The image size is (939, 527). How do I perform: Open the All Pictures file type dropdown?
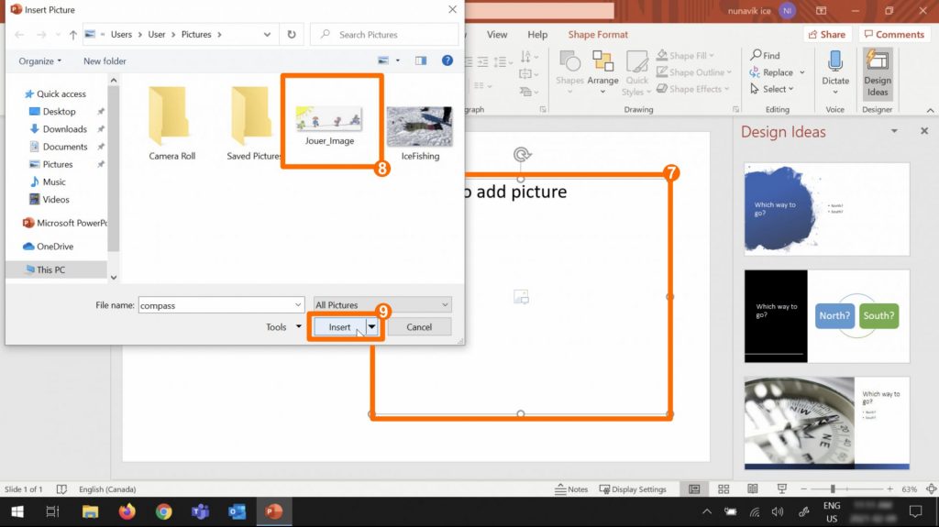[381, 305]
